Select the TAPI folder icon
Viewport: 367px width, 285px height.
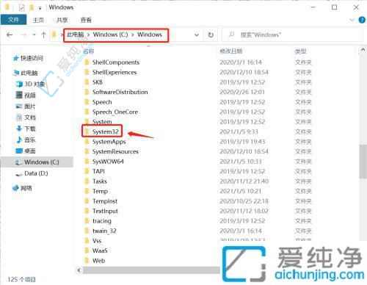point(87,171)
